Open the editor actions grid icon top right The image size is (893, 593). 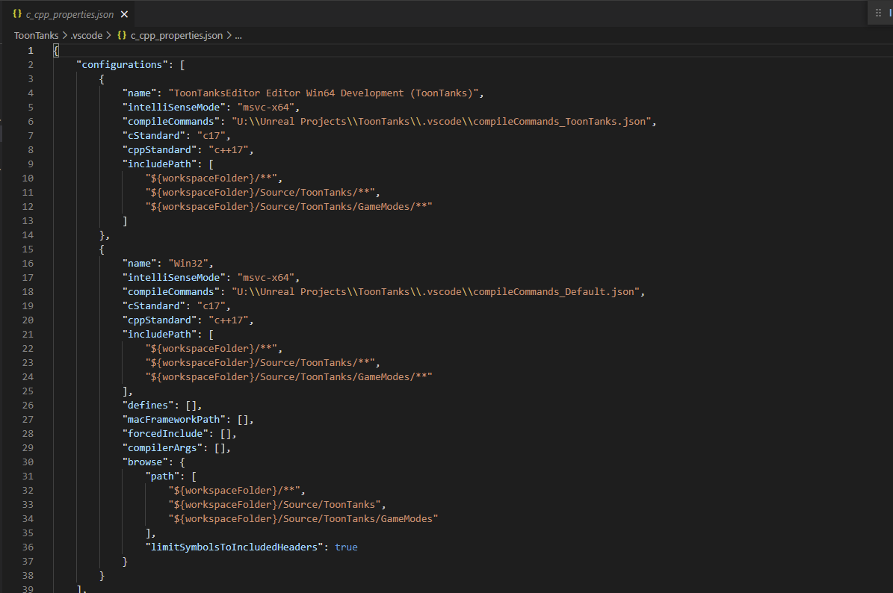tap(880, 13)
